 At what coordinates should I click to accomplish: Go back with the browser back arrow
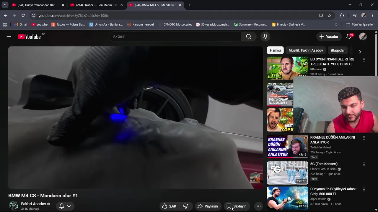[5, 15]
